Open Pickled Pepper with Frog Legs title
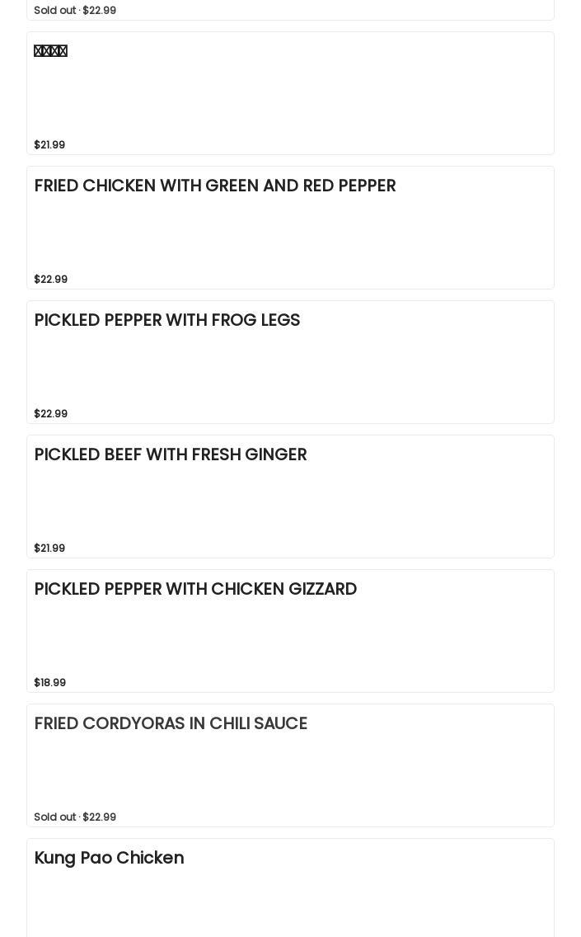Screen dimensions: 581x937 (166, 320)
